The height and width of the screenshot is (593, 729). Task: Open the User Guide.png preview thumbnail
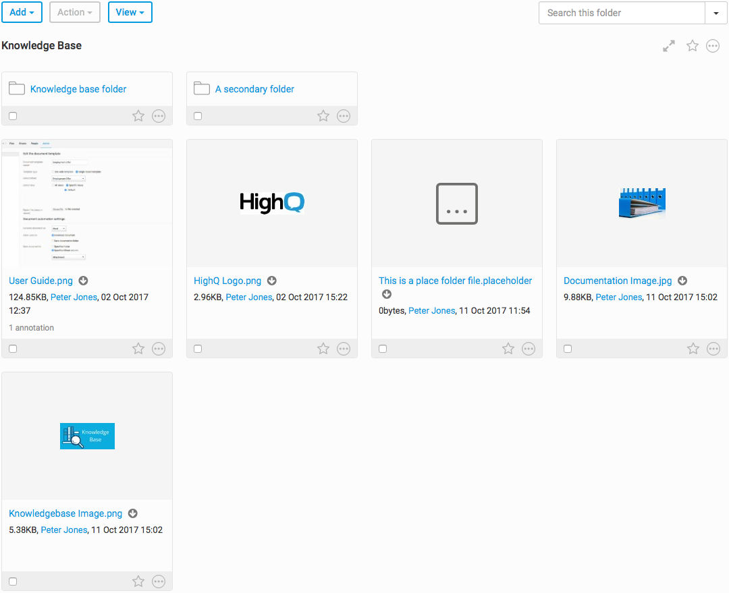click(x=87, y=203)
